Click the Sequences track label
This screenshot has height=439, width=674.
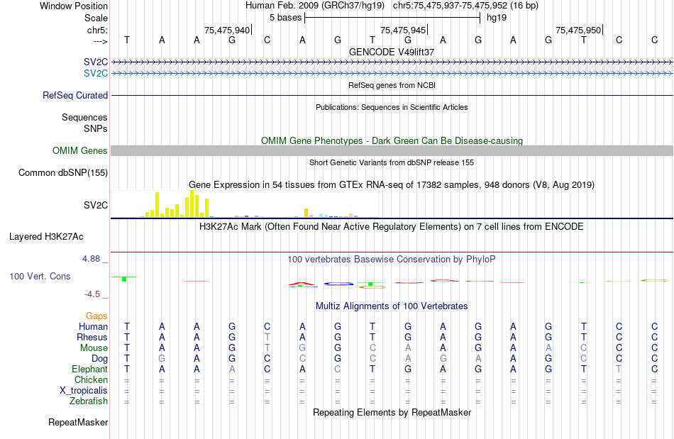(x=84, y=117)
